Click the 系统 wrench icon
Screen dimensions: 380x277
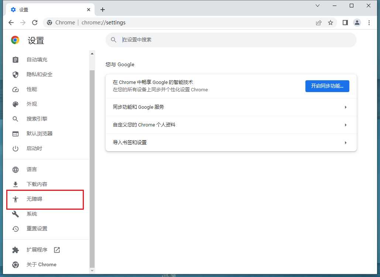point(16,214)
